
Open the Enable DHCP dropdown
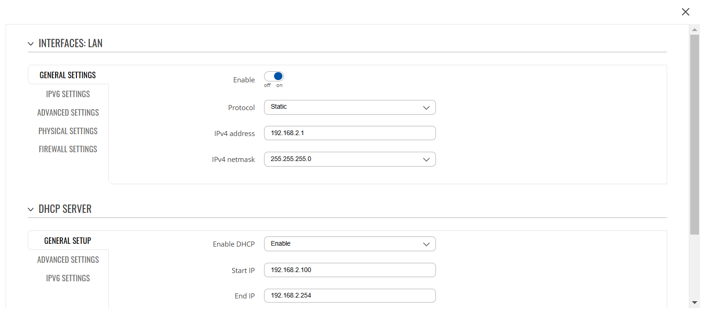(350, 244)
